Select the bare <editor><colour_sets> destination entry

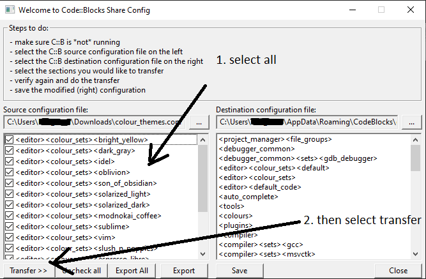click(x=257, y=177)
